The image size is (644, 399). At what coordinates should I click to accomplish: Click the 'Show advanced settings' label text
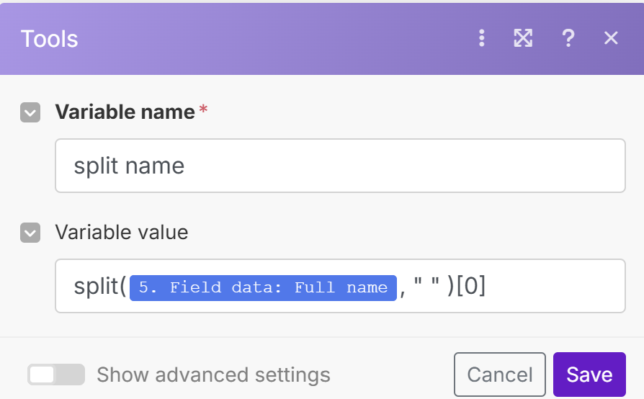point(213,375)
